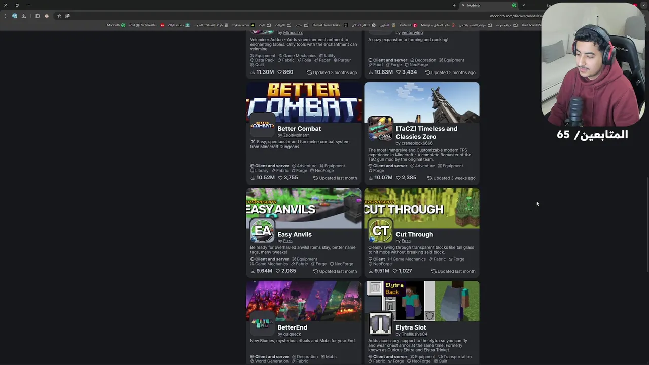
Task: Click the Game Mechanics tag on Cut Through
Action: point(407,259)
